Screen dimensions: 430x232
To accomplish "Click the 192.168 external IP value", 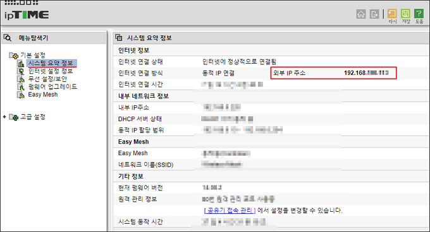I will tap(366, 73).
